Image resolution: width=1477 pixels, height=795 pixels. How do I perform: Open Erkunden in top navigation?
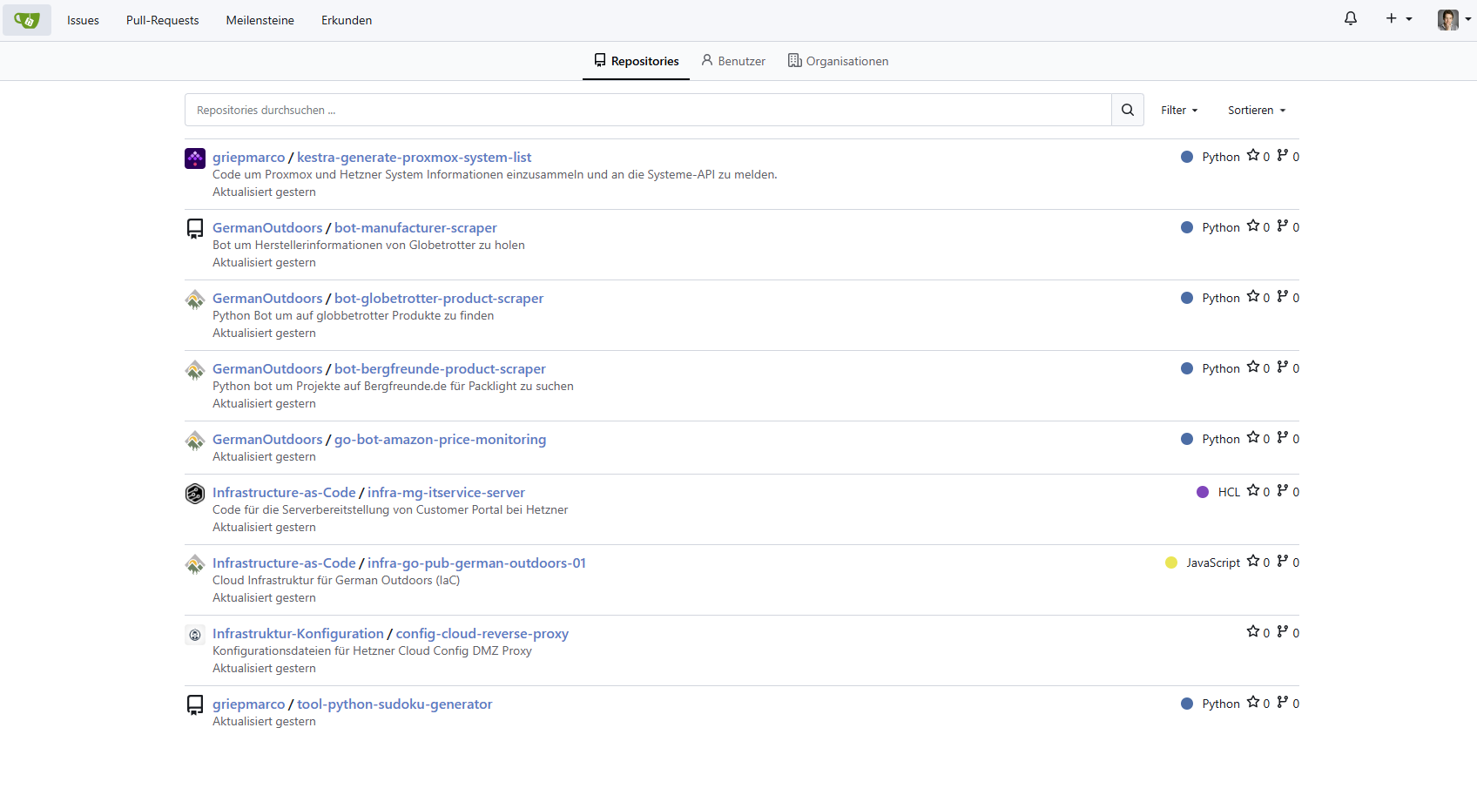pyautogui.click(x=347, y=20)
